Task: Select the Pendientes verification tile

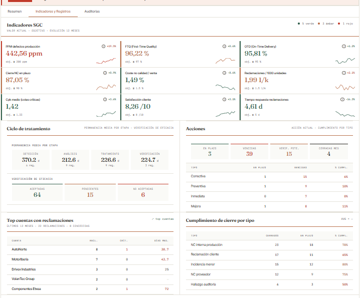Action: click(x=90, y=192)
